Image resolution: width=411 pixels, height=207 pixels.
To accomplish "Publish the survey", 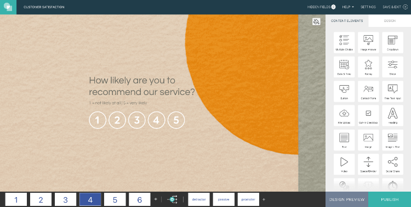I will [x=390, y=199].
